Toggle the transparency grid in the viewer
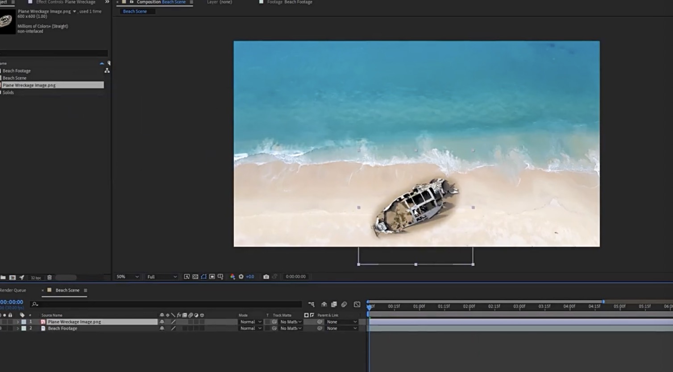673x372 pixels. [x=195, y=277]
